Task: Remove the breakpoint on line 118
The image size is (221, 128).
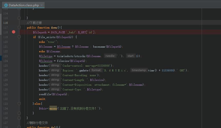Action: pos(14,32)
